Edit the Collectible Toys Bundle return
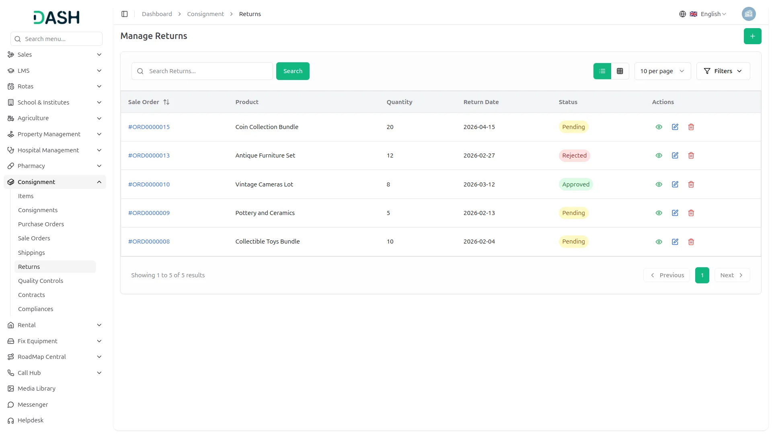The image size is (772, 434). 675,242
